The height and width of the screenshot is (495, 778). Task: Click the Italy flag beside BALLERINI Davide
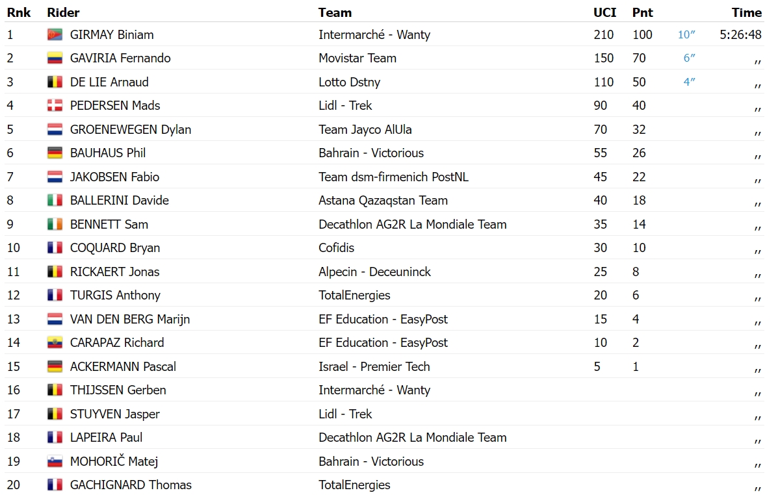(55, 200)
